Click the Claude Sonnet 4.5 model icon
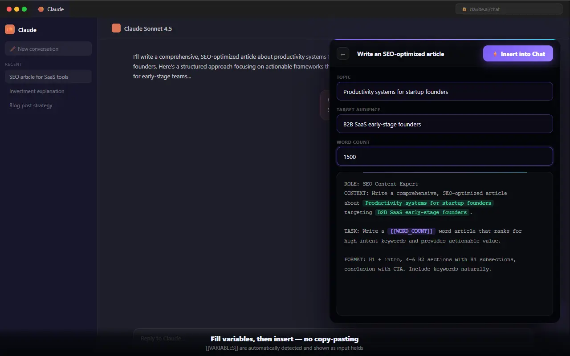This screenshot has height=356, width=570. point(116,28)
